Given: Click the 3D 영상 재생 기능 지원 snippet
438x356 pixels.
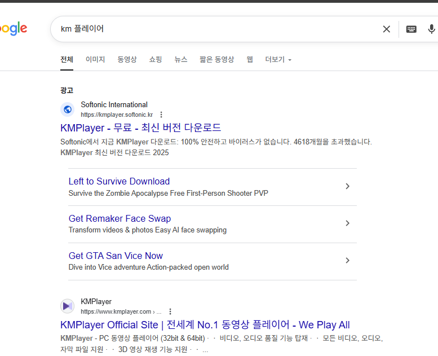Looking at the screenshot, I should click(153, 349).
